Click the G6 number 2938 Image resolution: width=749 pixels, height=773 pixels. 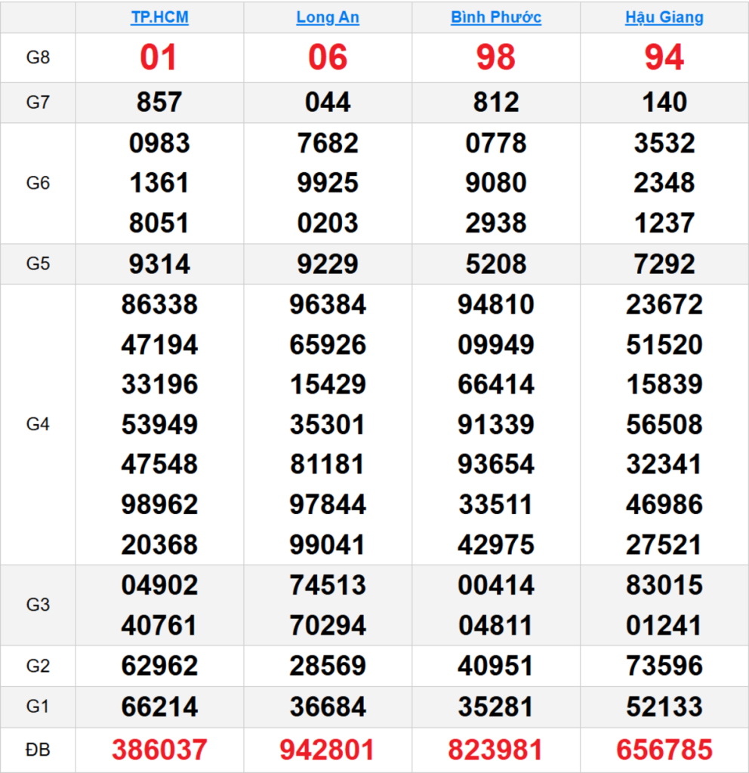pos(496,223)
